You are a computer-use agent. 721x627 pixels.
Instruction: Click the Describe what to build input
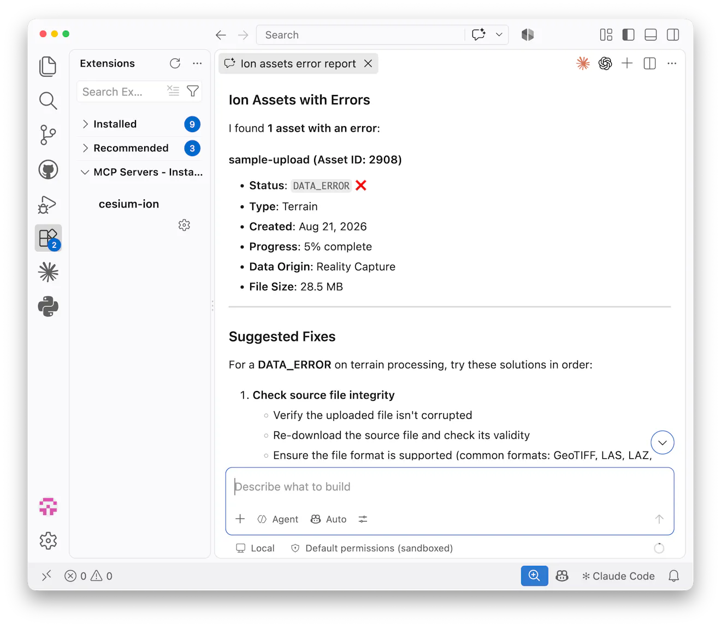click(450, 487)
